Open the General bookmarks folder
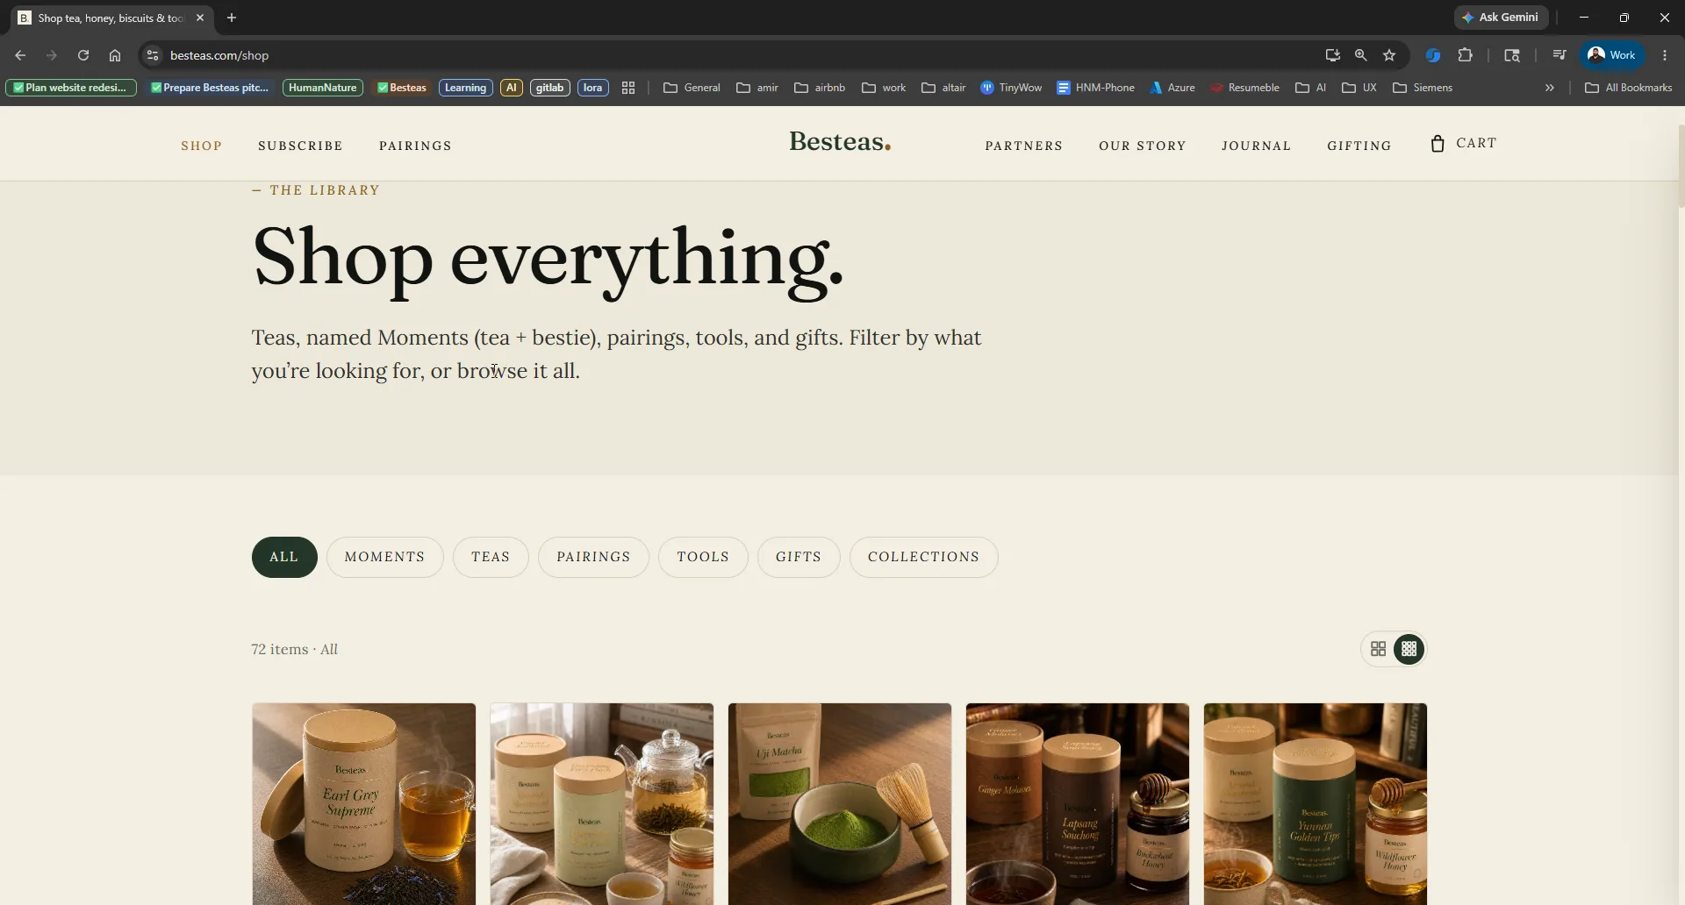The height and width of the screenshot is (905, 1685). coord(692,88)
